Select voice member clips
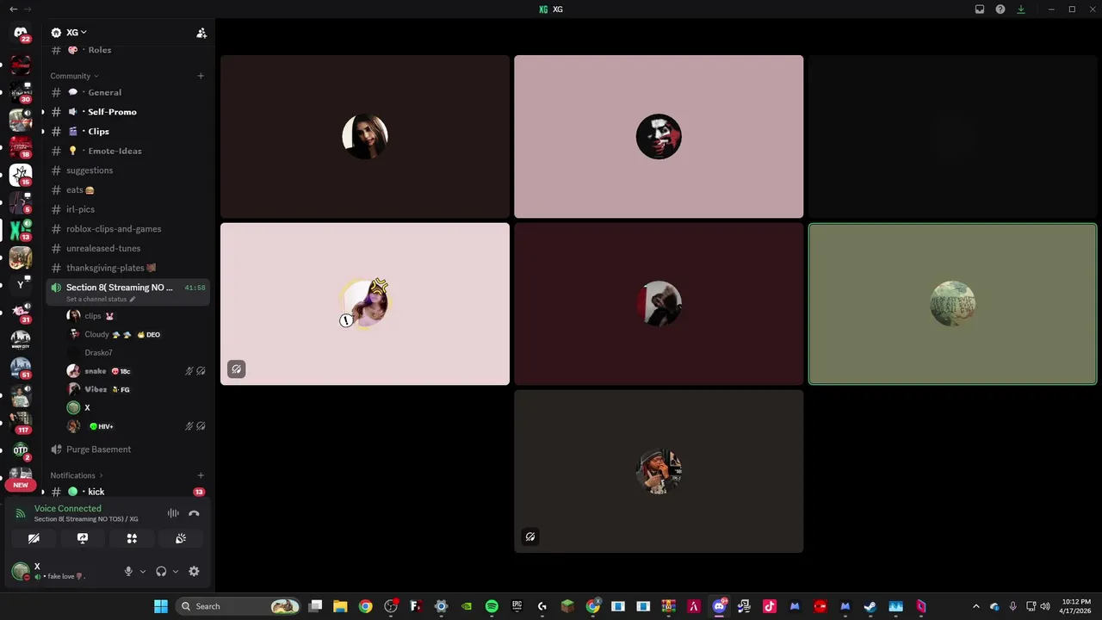The width and height of the screenshot is (1102, 620). coord(136,316)
